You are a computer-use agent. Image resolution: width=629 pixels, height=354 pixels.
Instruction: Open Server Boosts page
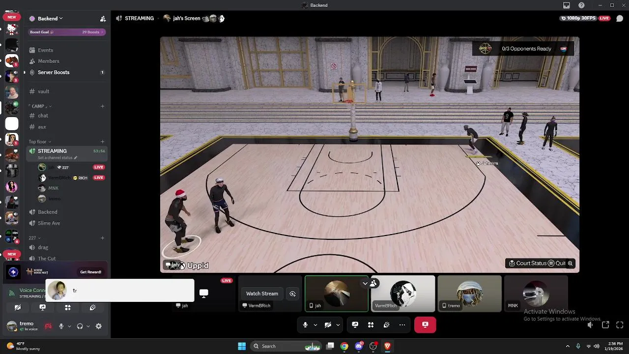click(67, 72)
